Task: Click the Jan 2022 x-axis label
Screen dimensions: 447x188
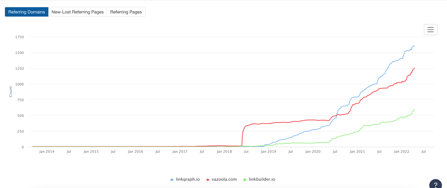Action: tap(402, 152)
